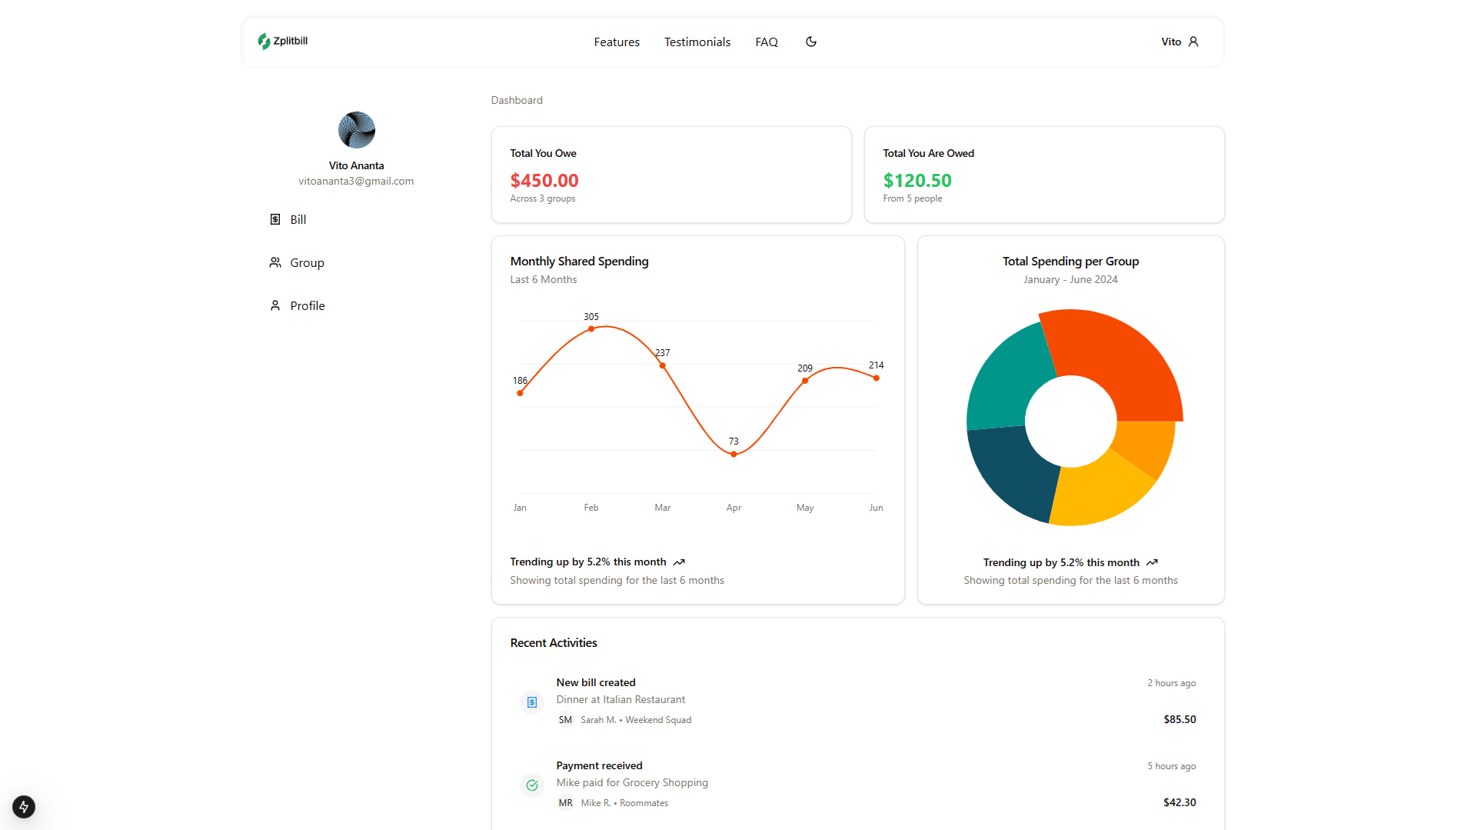This screenshot has height=830, width=1464.
Task: Click the SM avatar badge for Sarah M.
Action: tap(565, 719)
